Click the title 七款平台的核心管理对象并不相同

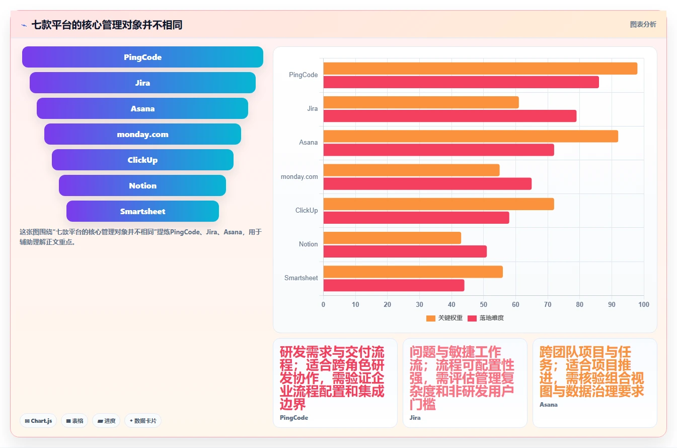(107, 25)
